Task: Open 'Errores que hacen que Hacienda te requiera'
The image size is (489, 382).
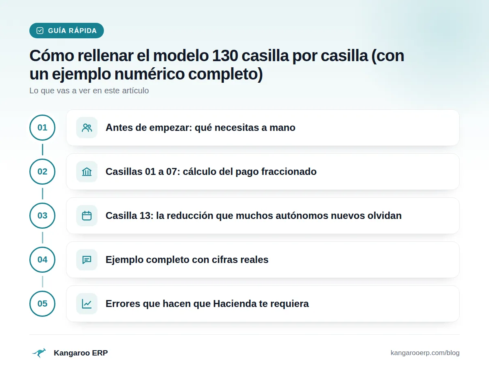Action: pyautogui.click(x=263, y=304)
